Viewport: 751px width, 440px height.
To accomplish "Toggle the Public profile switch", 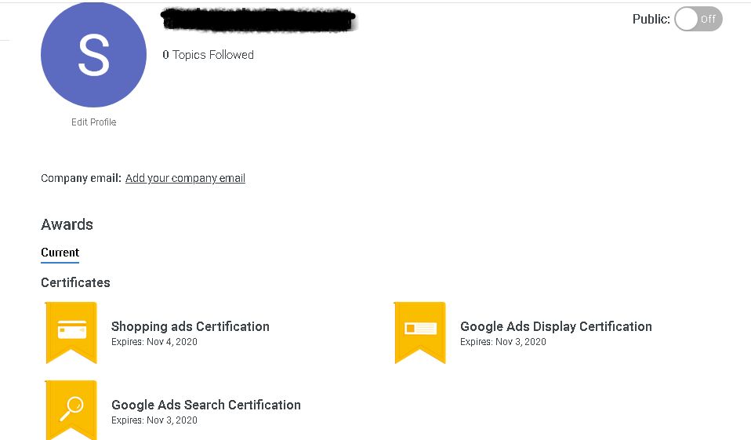I will point(698,20).
